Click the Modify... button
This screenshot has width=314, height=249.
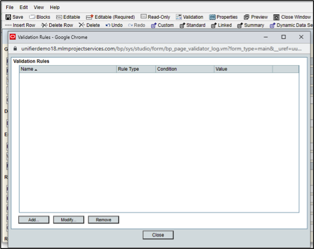click(x=69, y=220)
